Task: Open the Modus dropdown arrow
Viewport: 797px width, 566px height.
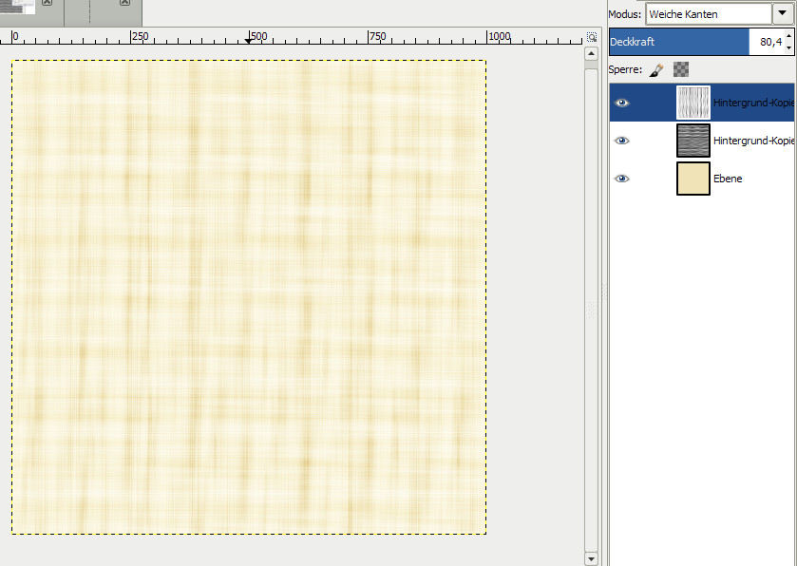Action: tap(785, 14)
